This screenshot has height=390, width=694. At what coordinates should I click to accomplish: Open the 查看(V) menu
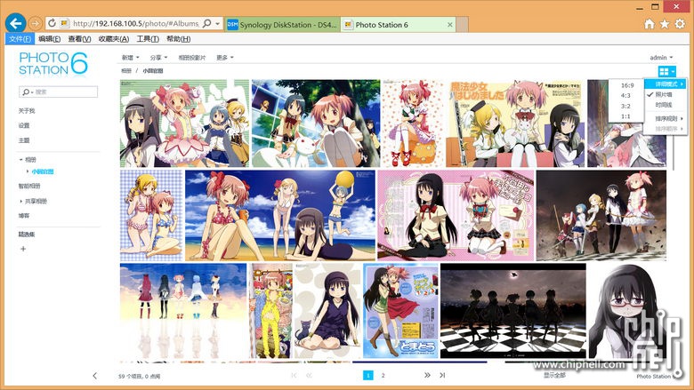click(x=79, y=39)
